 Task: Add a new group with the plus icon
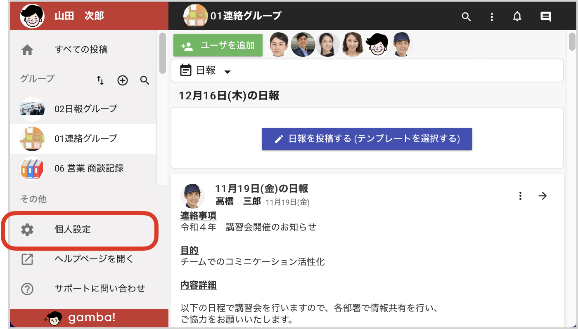click(x=123, y=80)
